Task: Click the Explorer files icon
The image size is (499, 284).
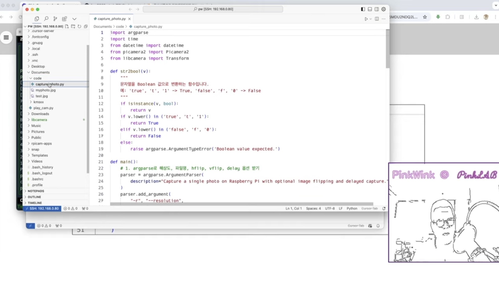Action: coord(37,19)
